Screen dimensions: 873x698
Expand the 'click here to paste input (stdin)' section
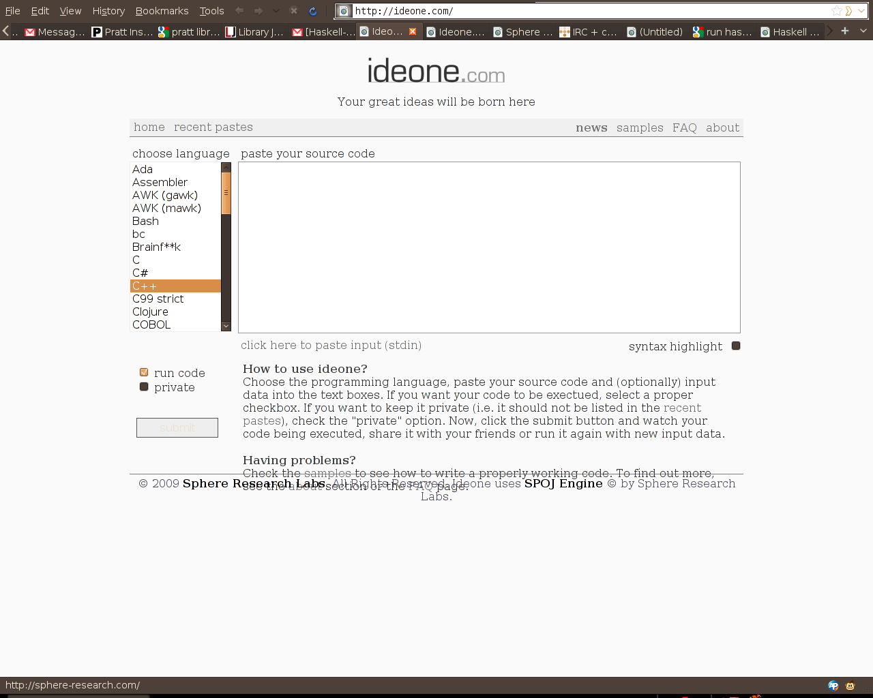coord(331,345)
